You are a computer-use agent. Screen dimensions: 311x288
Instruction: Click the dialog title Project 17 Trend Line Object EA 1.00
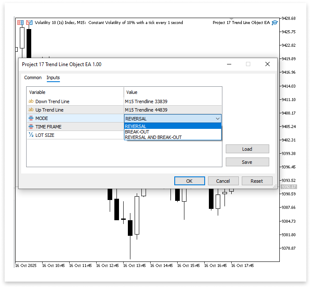[62, 64]
